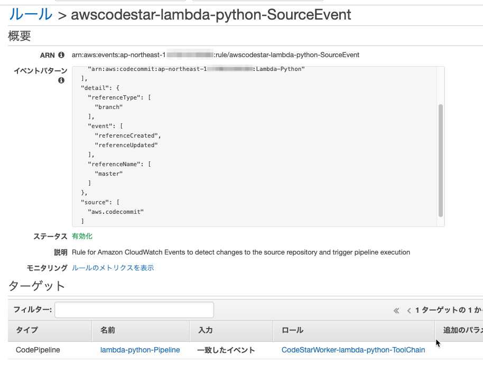Click the ARN info icon

tap(61, 55)
